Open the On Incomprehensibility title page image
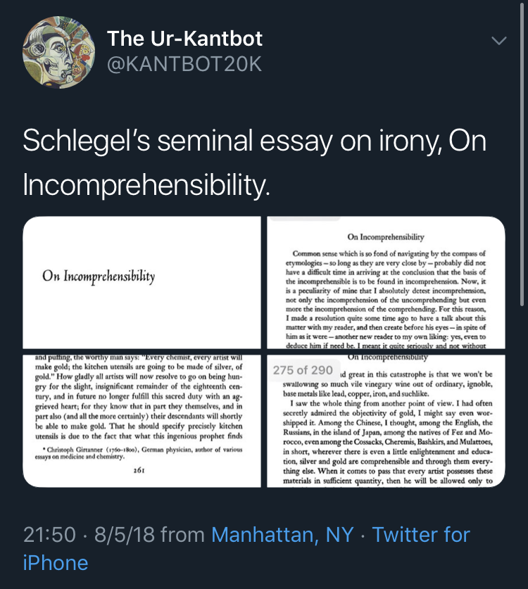528x589 pixels. [142, 282]
